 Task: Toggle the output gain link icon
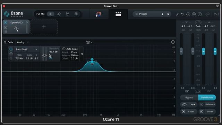[209, 91]
